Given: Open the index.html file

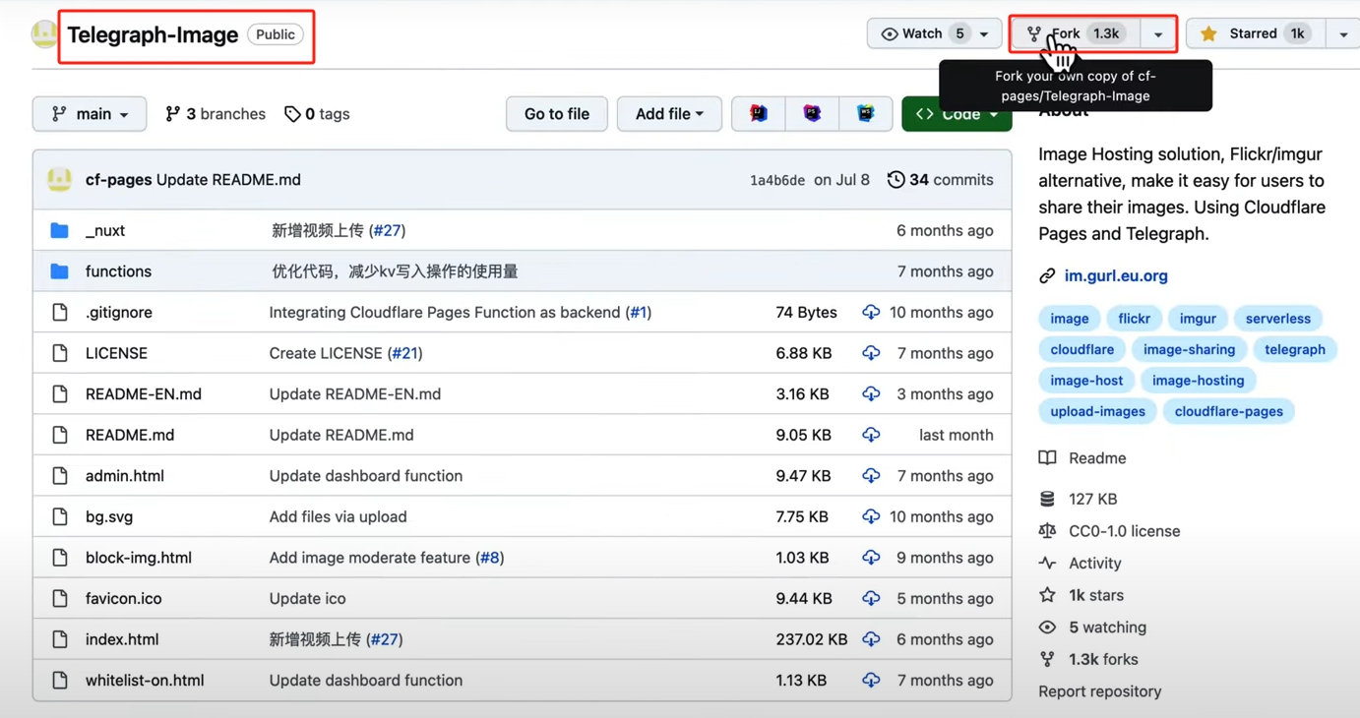Looking at the screenshot, I should 122,639.
